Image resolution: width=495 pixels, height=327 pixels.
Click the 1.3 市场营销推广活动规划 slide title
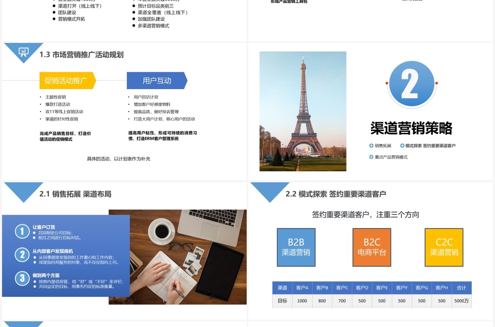81,55
